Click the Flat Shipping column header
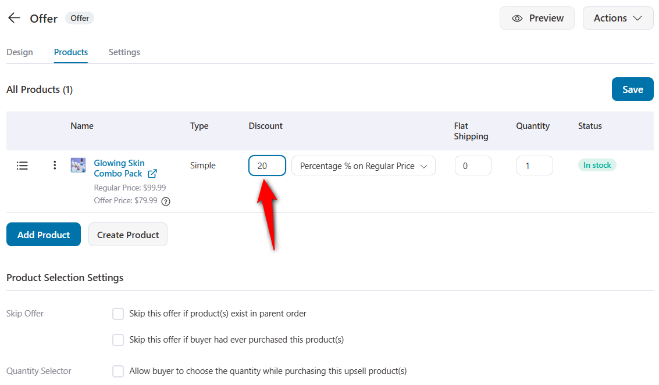The width and height of the screenshot is (659, 385). click(x=471, y=131)
